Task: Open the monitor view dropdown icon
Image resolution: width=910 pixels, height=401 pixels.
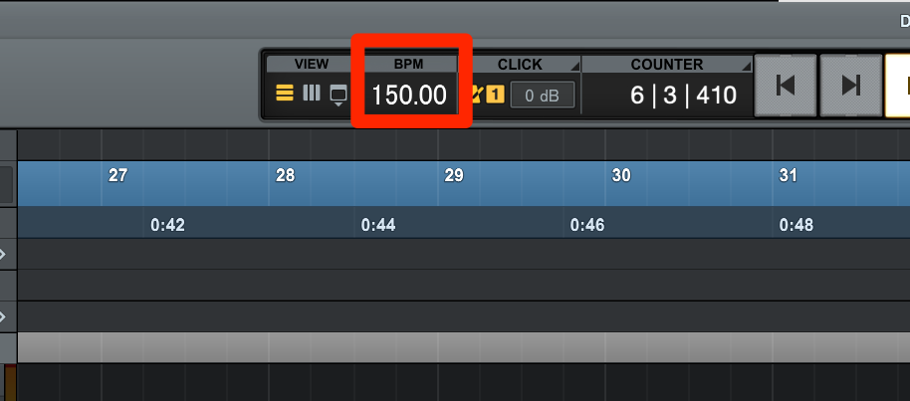Action: tap(339, 96)
